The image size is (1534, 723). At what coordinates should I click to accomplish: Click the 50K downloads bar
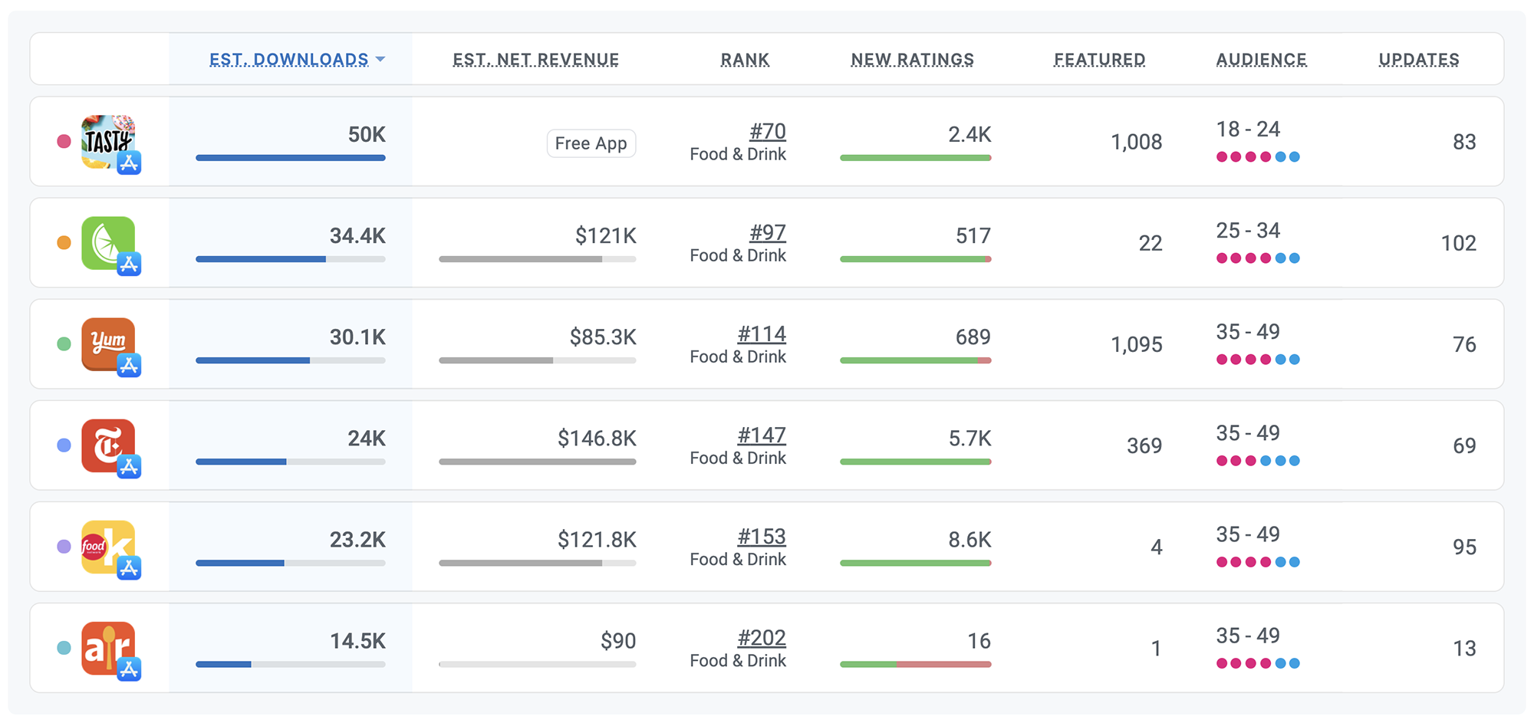(x=291, y=158)
